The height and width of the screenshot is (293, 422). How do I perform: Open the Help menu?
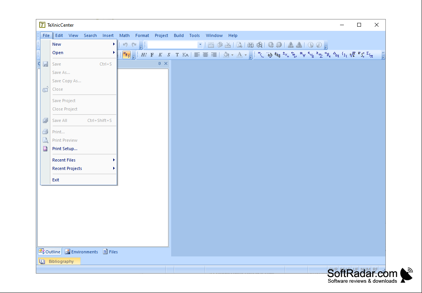[233, 35]
